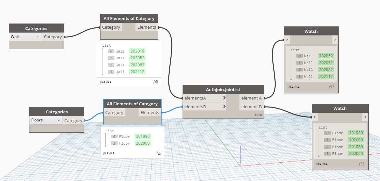
Task: Click the top Watch node's input port arrow
Action: [287, 40]
